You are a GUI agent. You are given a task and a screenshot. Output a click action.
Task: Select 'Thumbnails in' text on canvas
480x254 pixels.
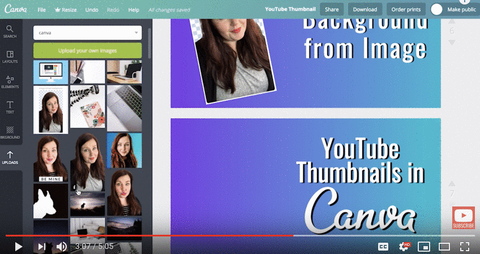tap(361, 173)
